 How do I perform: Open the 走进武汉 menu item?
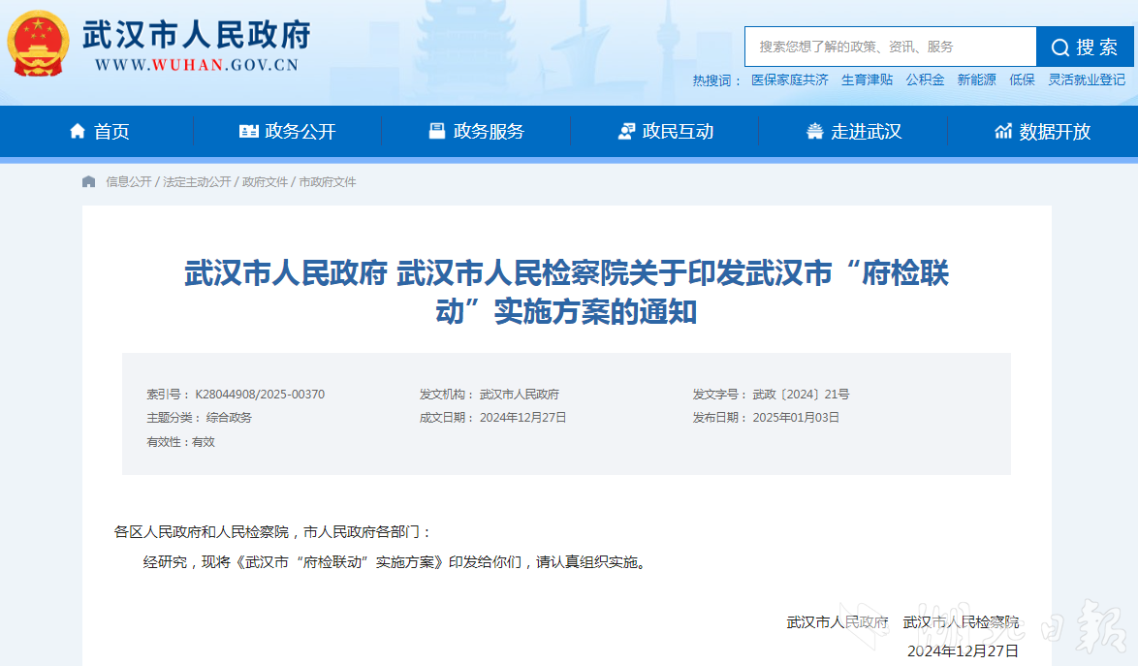[x=866, y=132]
